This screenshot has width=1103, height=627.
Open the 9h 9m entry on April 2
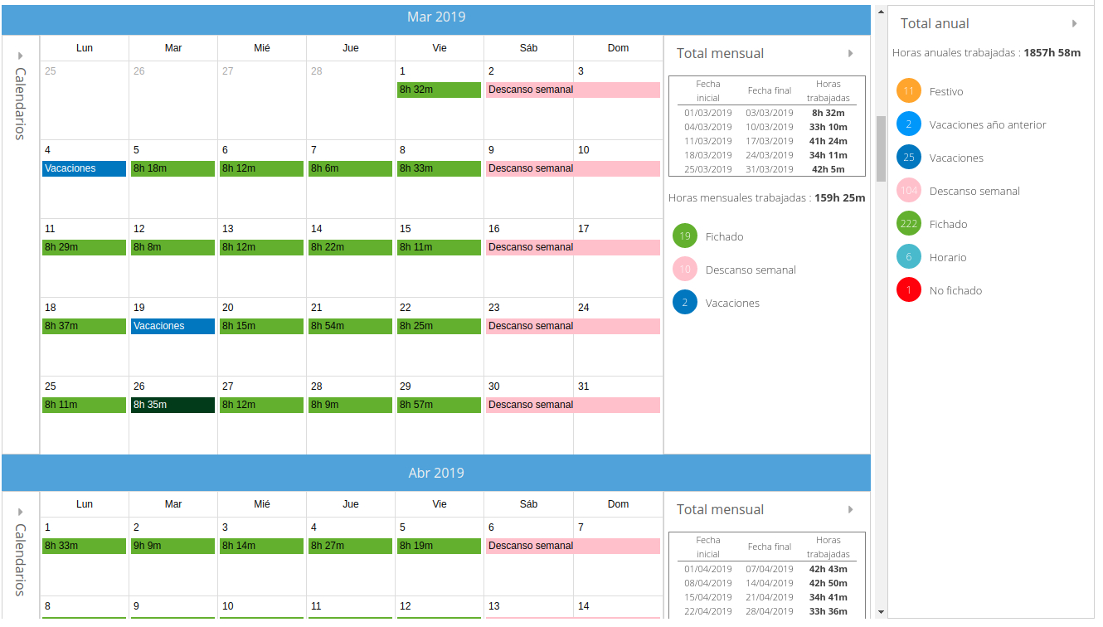[173, 546]
